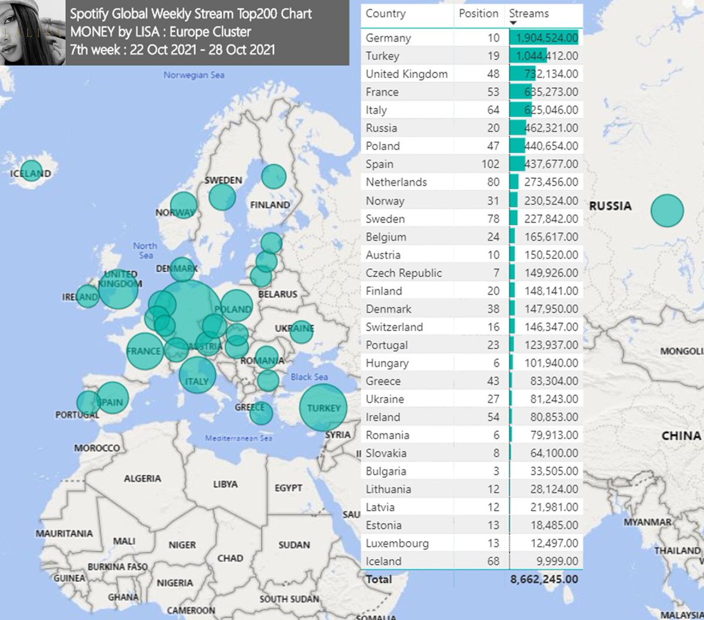Select the Romania bubble on the map

click(267, 358)
